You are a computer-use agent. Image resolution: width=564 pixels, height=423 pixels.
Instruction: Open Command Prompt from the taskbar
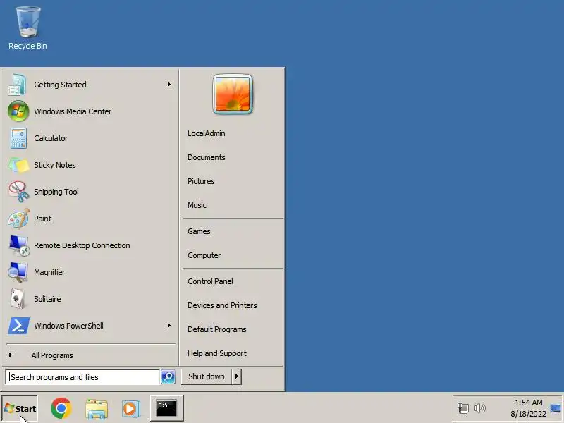coord(166,408)
